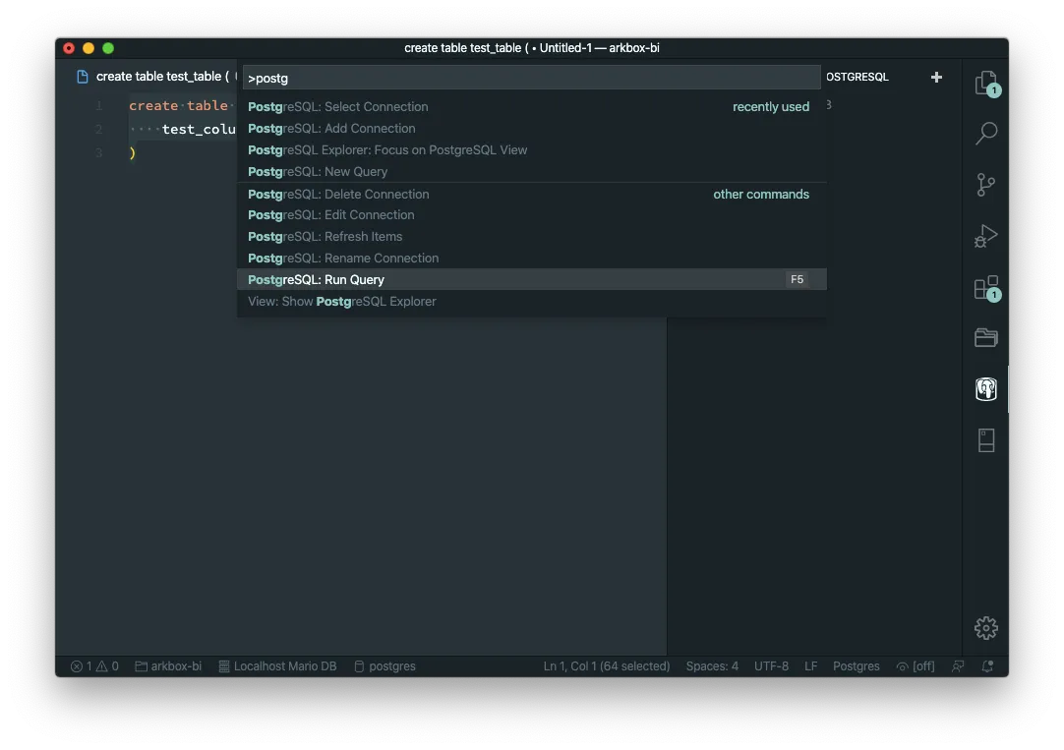Screen dimensions: 1064x750
Task: Click the F5 keybinding label
Action: point(797,279)
